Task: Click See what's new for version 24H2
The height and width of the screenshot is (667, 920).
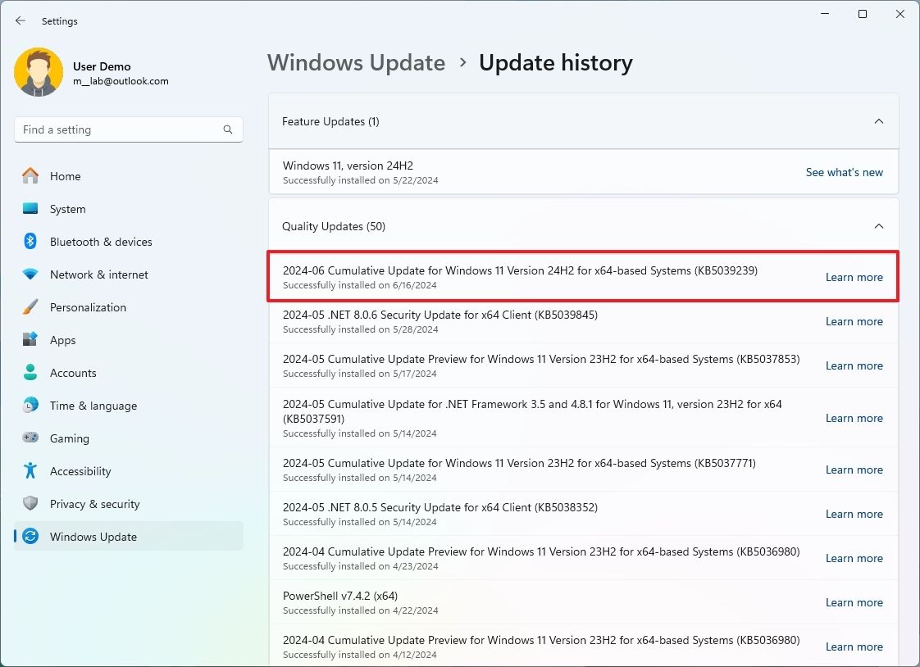Action: (x=844, y=172)
